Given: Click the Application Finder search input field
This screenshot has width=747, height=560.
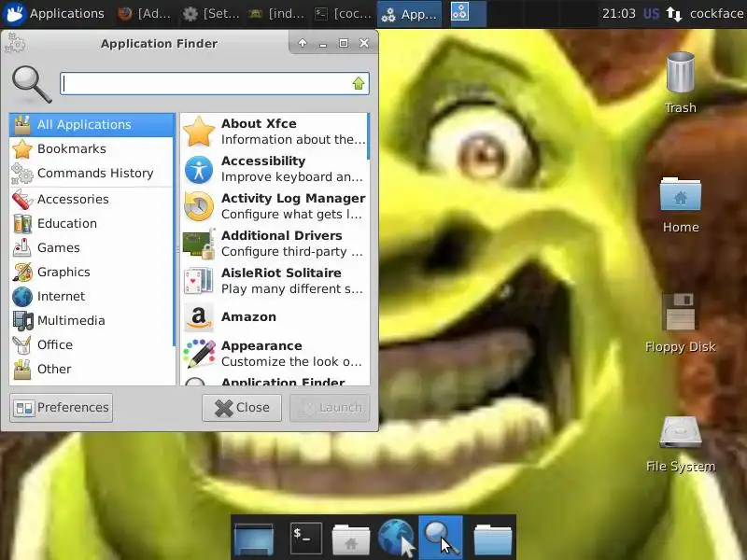Looking at the screenshot, I should pos(215,83).
